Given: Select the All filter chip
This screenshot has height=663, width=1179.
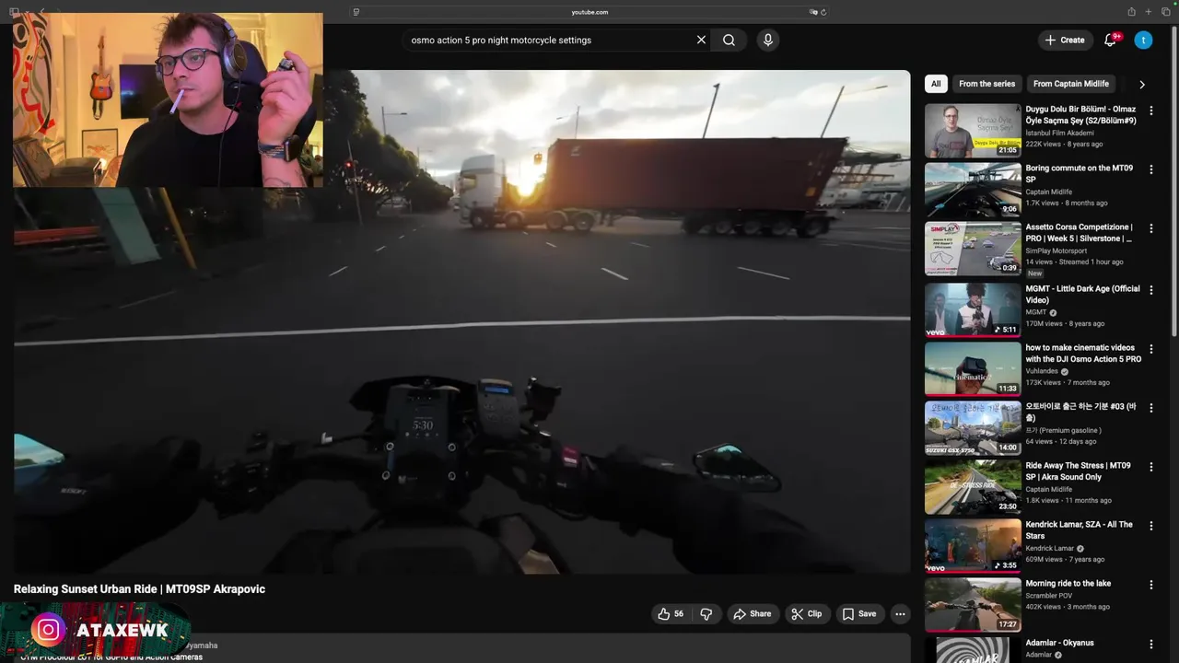Looking at the screenshot, I should coord(936,84).
